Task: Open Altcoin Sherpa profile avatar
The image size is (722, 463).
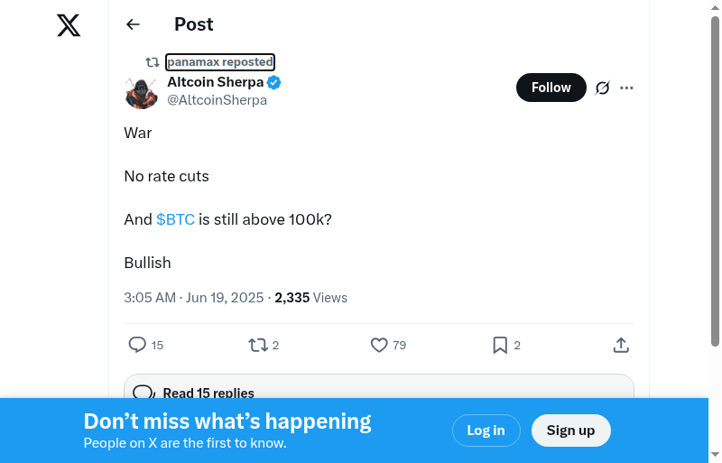Action: click(142, 92)
